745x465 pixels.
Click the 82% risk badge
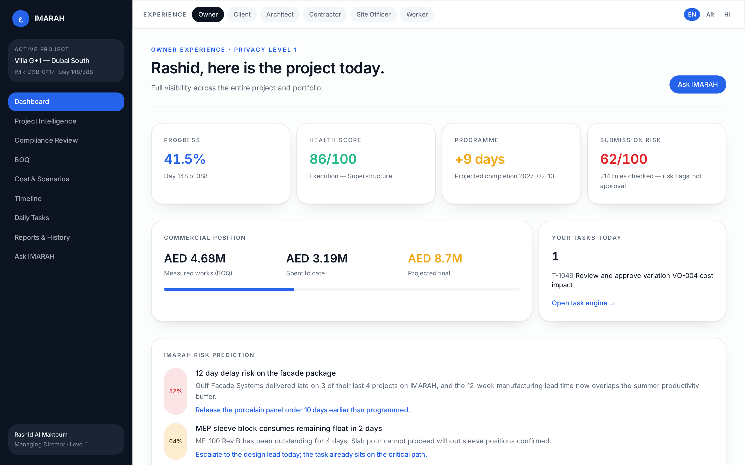click(175, 391)
